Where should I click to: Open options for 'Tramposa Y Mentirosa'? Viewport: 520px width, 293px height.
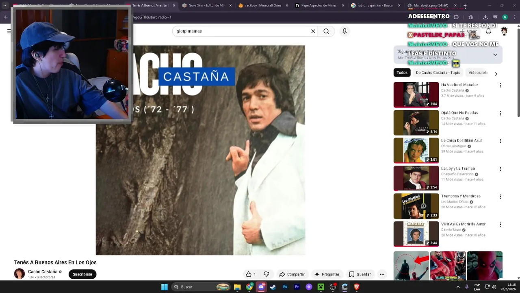tap(500, 197)
